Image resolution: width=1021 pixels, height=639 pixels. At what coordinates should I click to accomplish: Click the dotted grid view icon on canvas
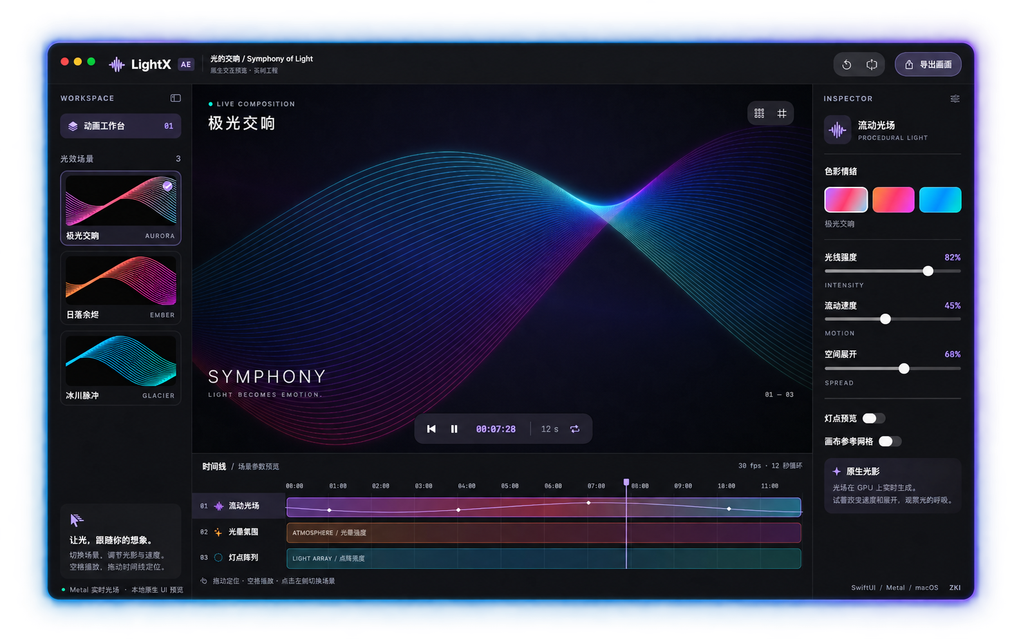pyautogui.click(x=759, y=113)
